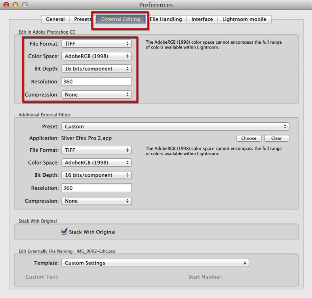Go to the File Handling tab
The width and height of the screenshot is (312, 298).
[x=166, y=19]
